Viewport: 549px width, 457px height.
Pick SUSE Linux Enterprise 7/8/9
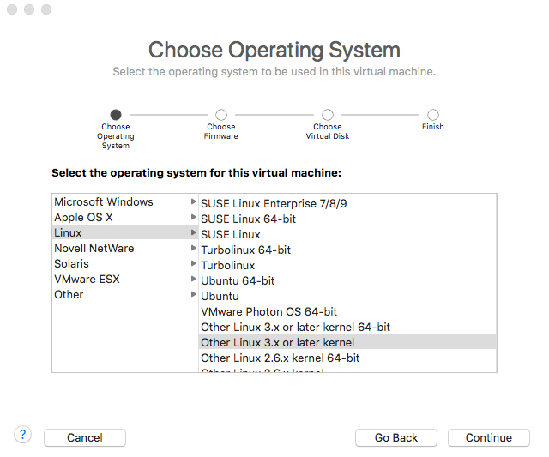pos(274,203)
